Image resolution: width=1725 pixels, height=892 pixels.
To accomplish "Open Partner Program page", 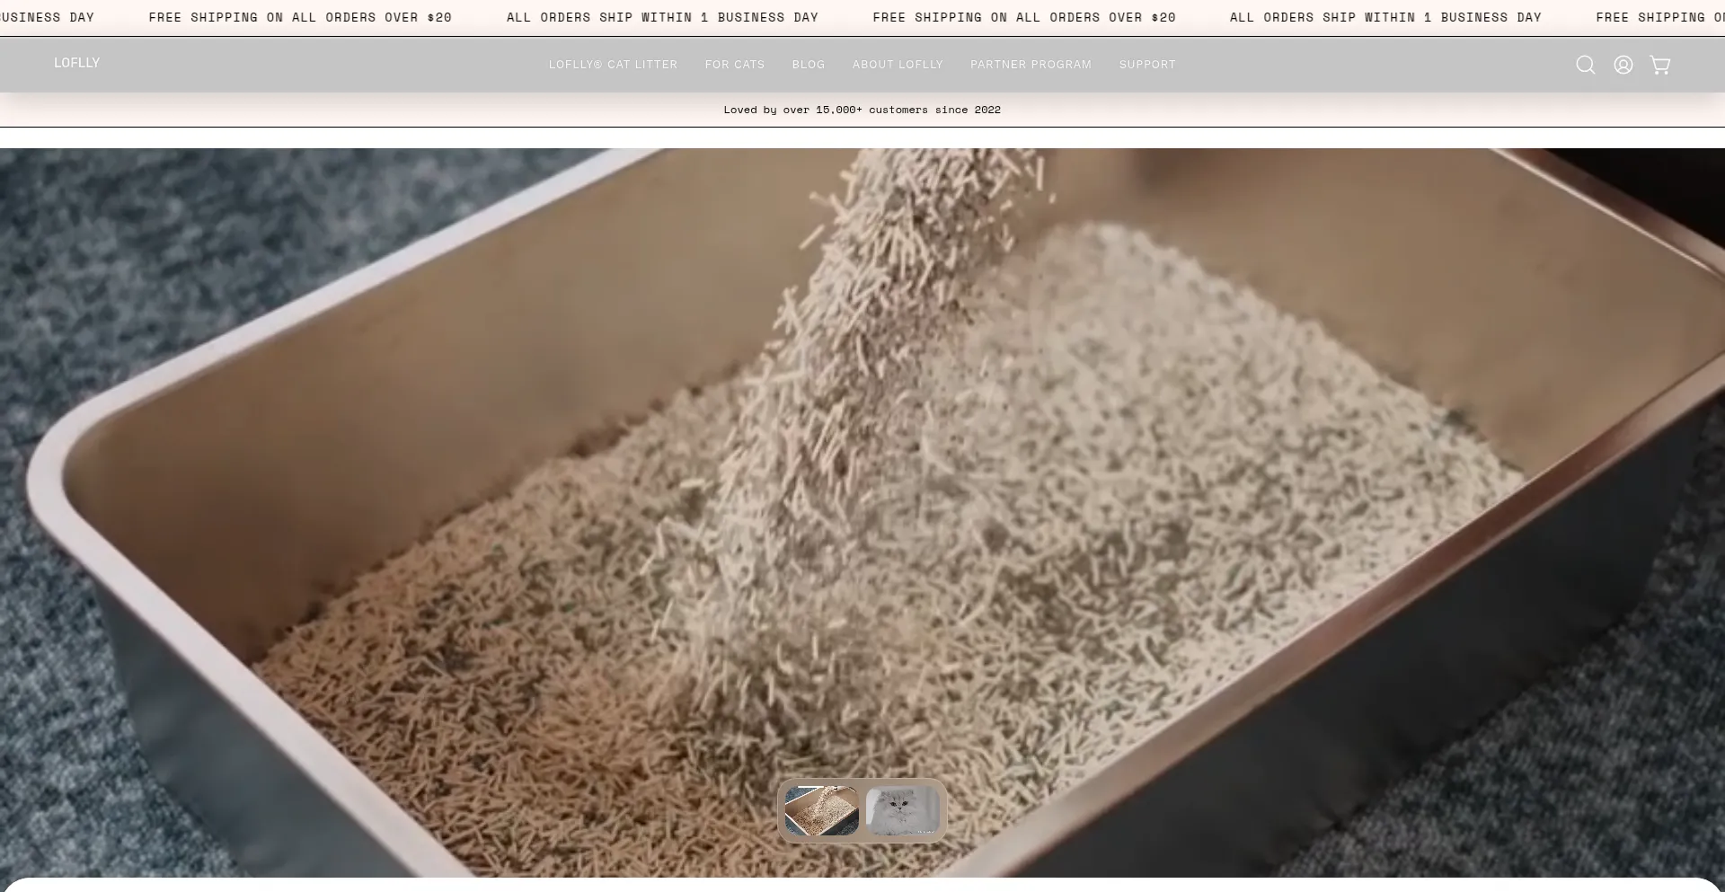I will click(x=1031, y=65).
